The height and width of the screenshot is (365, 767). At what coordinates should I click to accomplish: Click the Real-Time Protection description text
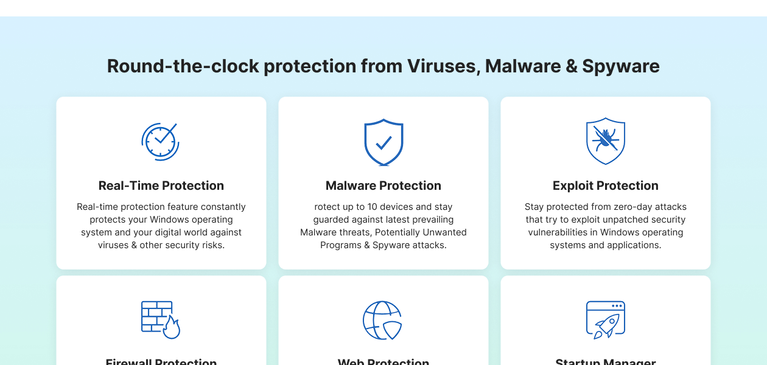tap(161, 226)
